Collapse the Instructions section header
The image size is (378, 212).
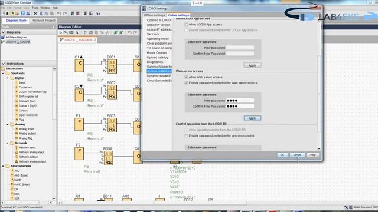4,64
